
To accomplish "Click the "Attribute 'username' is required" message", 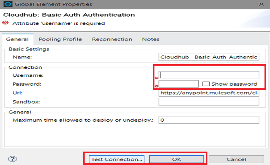I will pyautogui.click(x=59, y=23).
